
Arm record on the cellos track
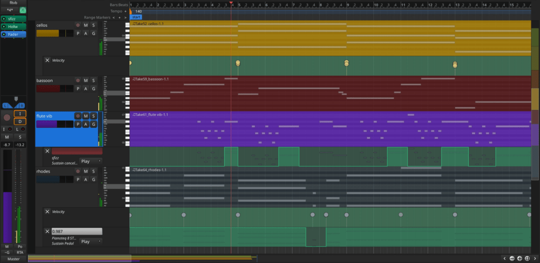tap(78, 25)
